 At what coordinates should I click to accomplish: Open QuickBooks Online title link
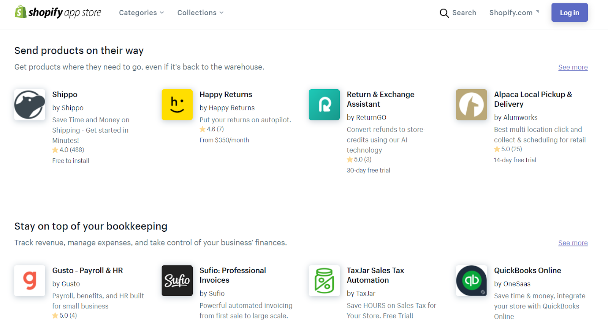click(x=527, y=270)
